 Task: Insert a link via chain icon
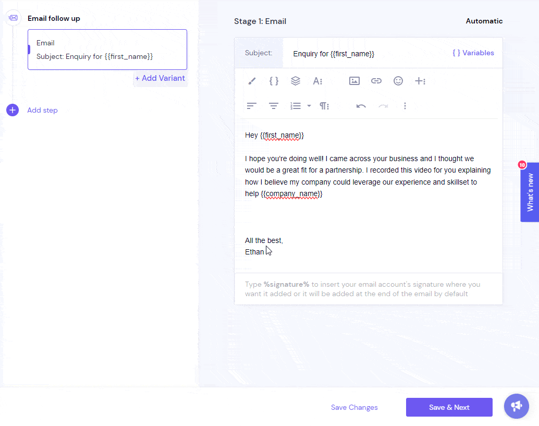click(376, 81)
